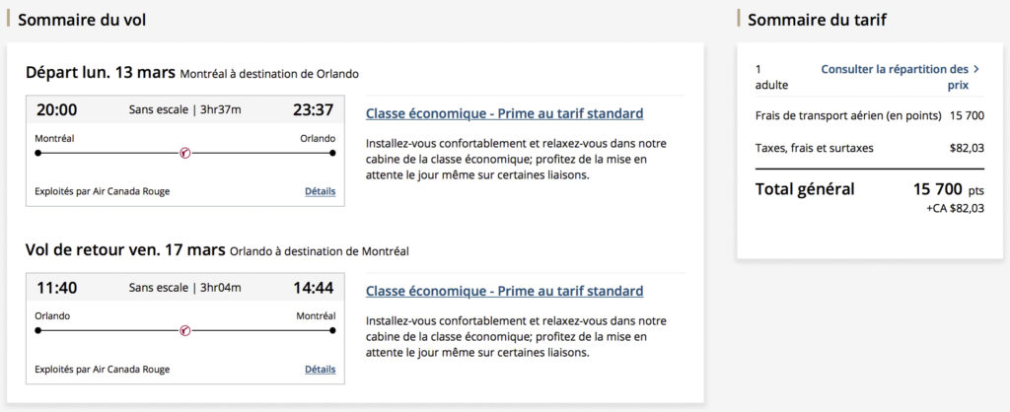Click the Montréal arrival dot on the return route

(x=332, y=331)
